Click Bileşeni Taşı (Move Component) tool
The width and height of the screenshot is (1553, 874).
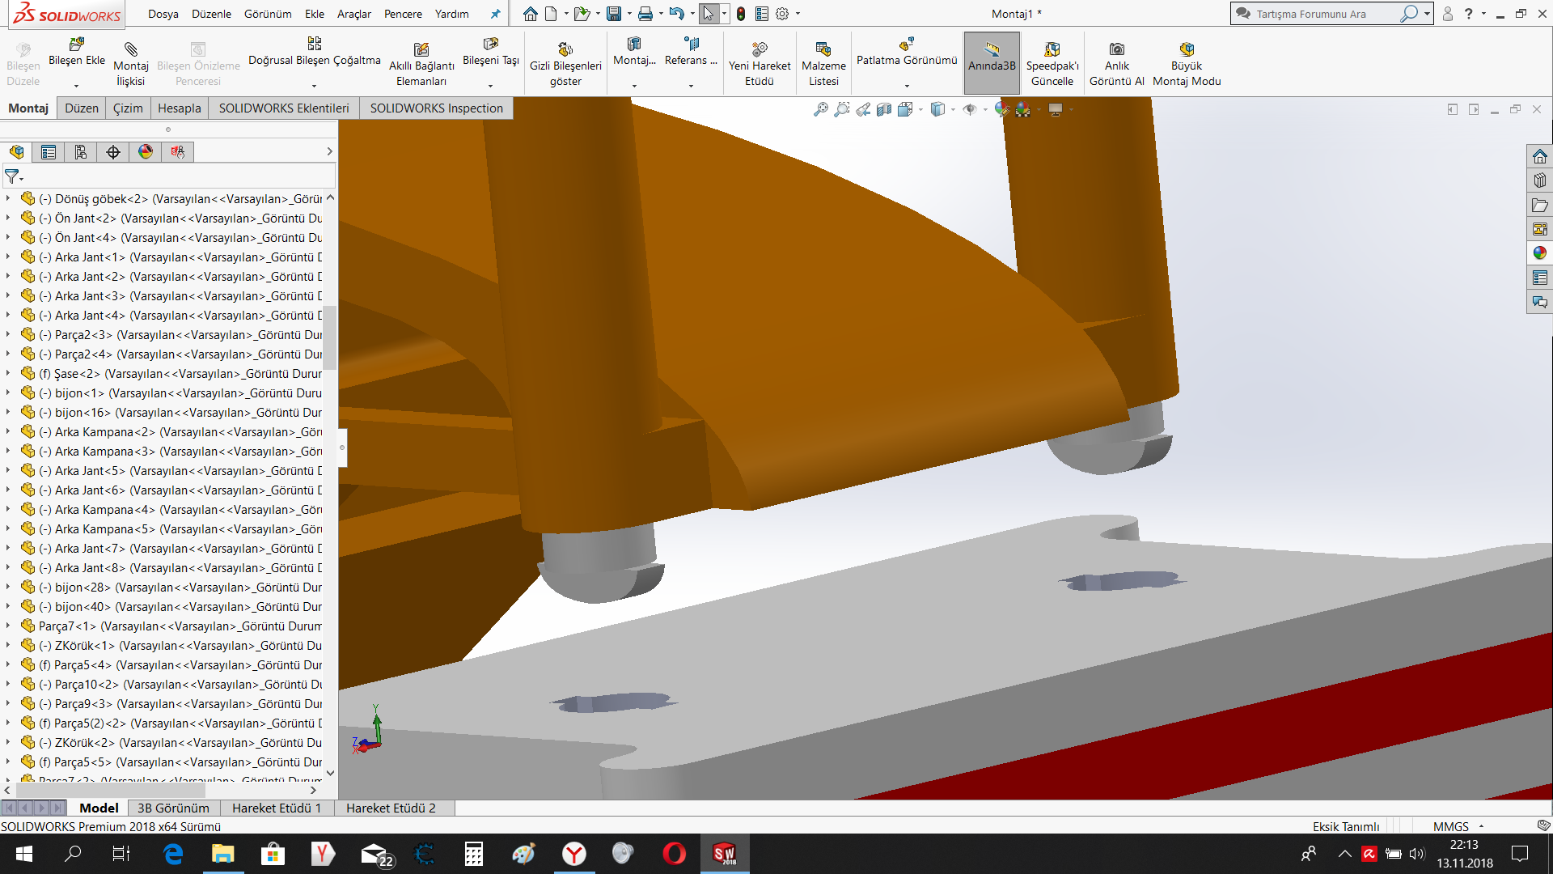click(x=491, y=53)
